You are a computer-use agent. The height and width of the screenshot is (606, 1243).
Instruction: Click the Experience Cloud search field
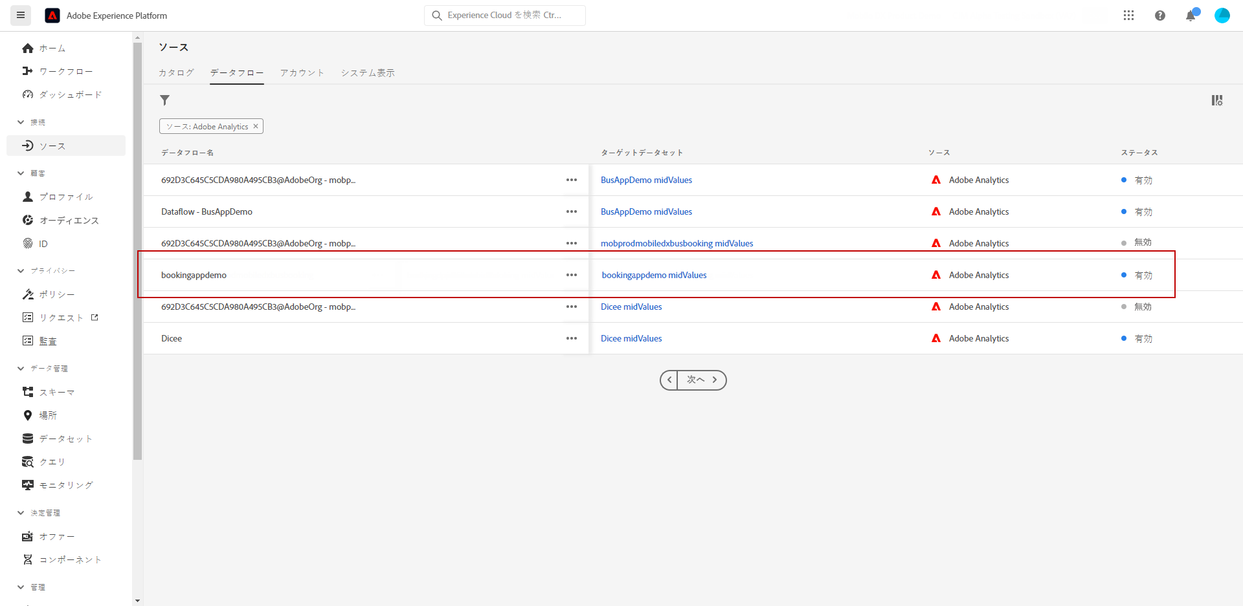coord(505,16)
